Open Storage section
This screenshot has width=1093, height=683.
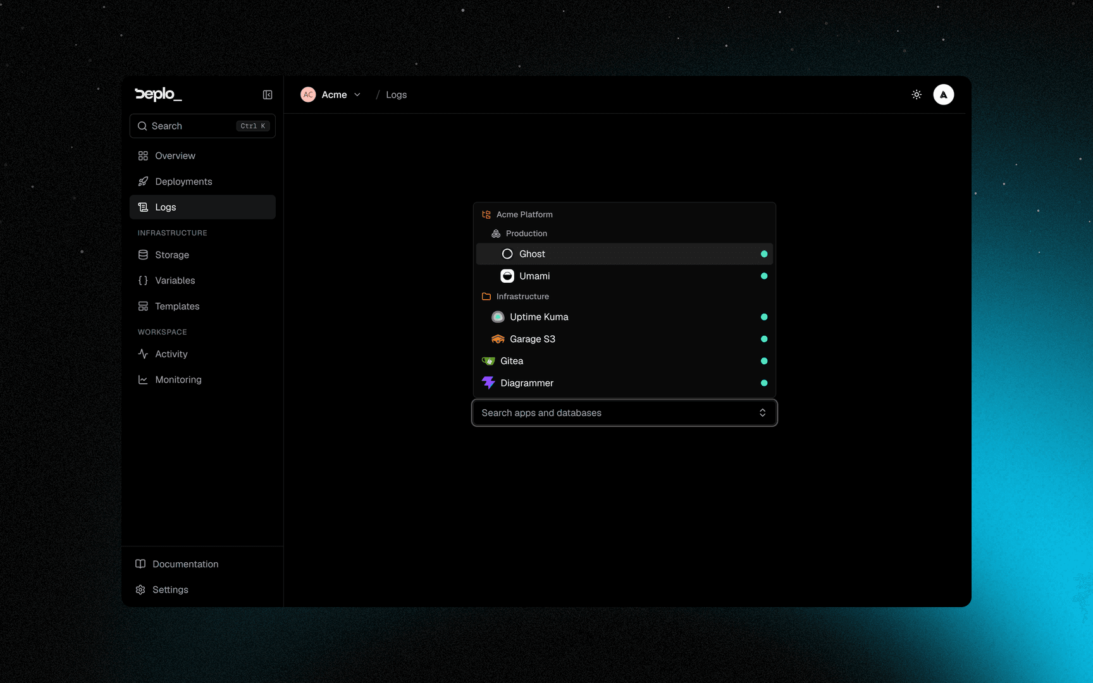202,255
